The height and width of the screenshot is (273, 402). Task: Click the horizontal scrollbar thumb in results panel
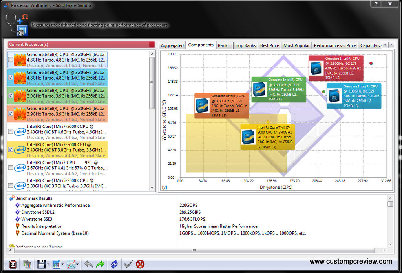tap(194, 250)
